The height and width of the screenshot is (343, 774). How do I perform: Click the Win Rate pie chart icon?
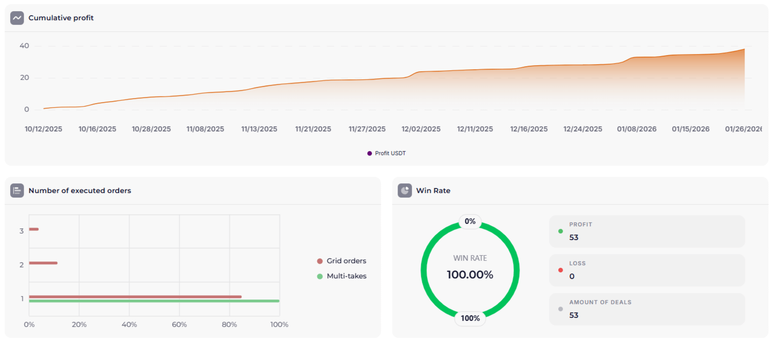pyautogui.click(x=404, y=190)
